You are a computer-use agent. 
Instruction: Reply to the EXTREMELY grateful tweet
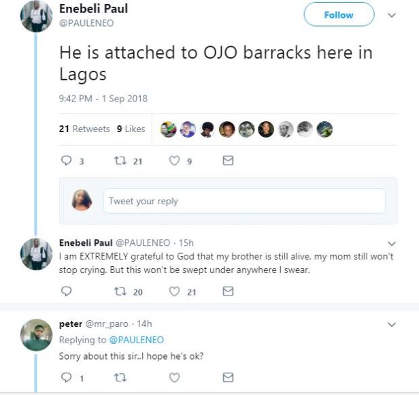pyautogui.click(x=67, y=291)
